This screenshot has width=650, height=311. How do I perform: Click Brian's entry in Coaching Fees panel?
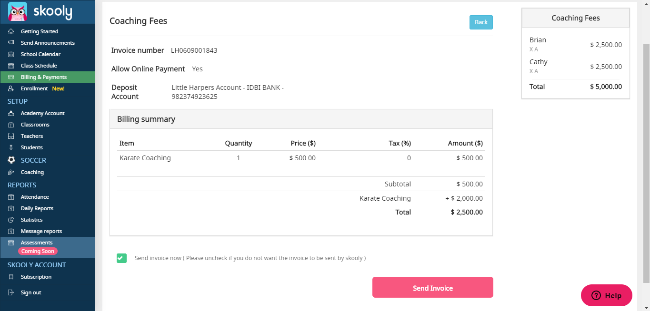576,44
